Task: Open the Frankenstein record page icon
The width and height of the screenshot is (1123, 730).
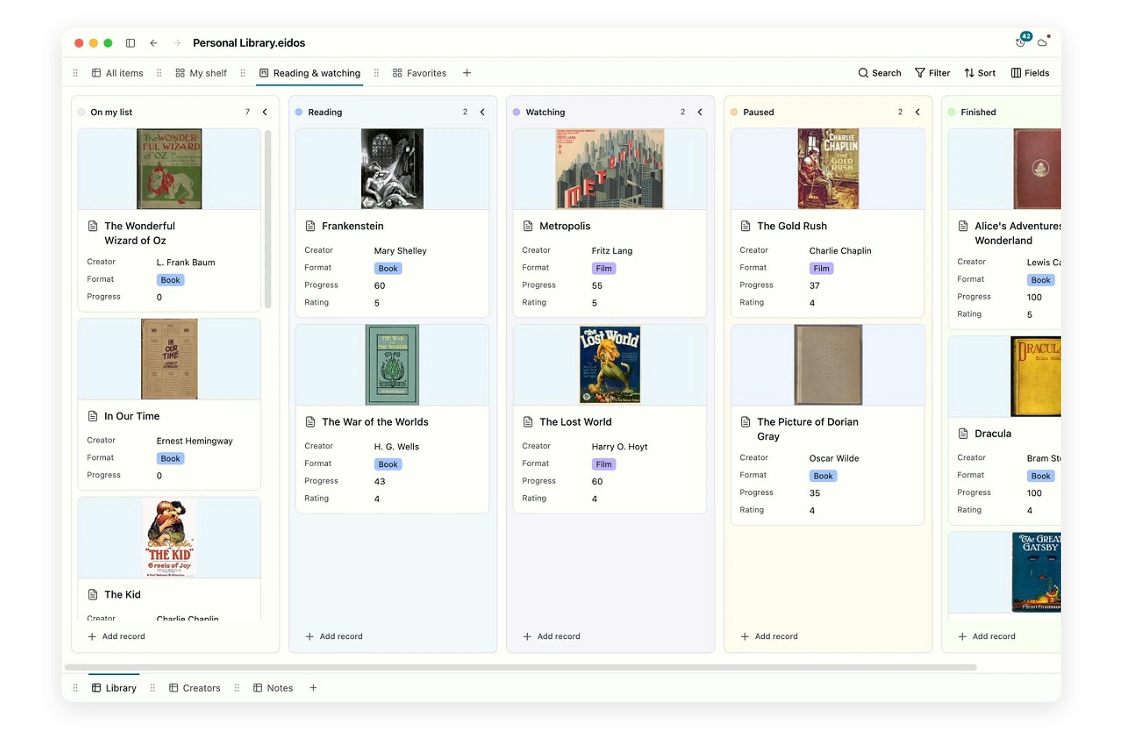Action: 310,225
